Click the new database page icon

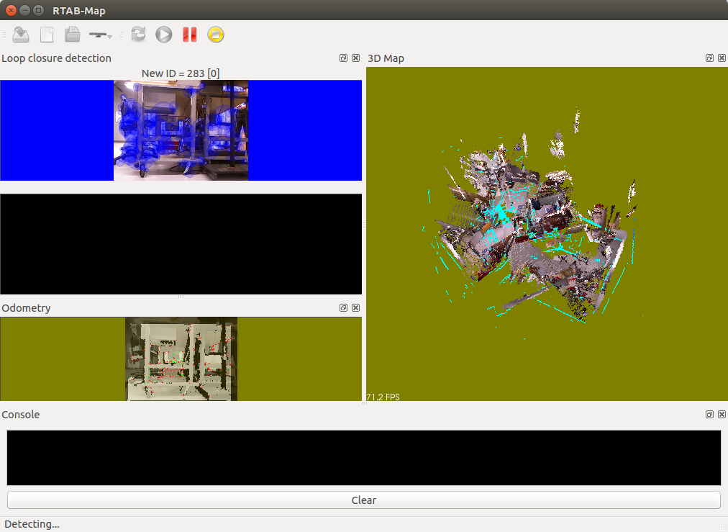[47, 34]
